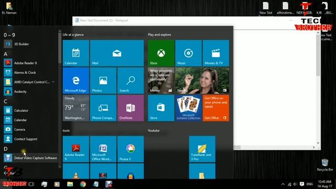Click the Get Office tile
This screenshot has height=189, width=336.
click(216, 108)
